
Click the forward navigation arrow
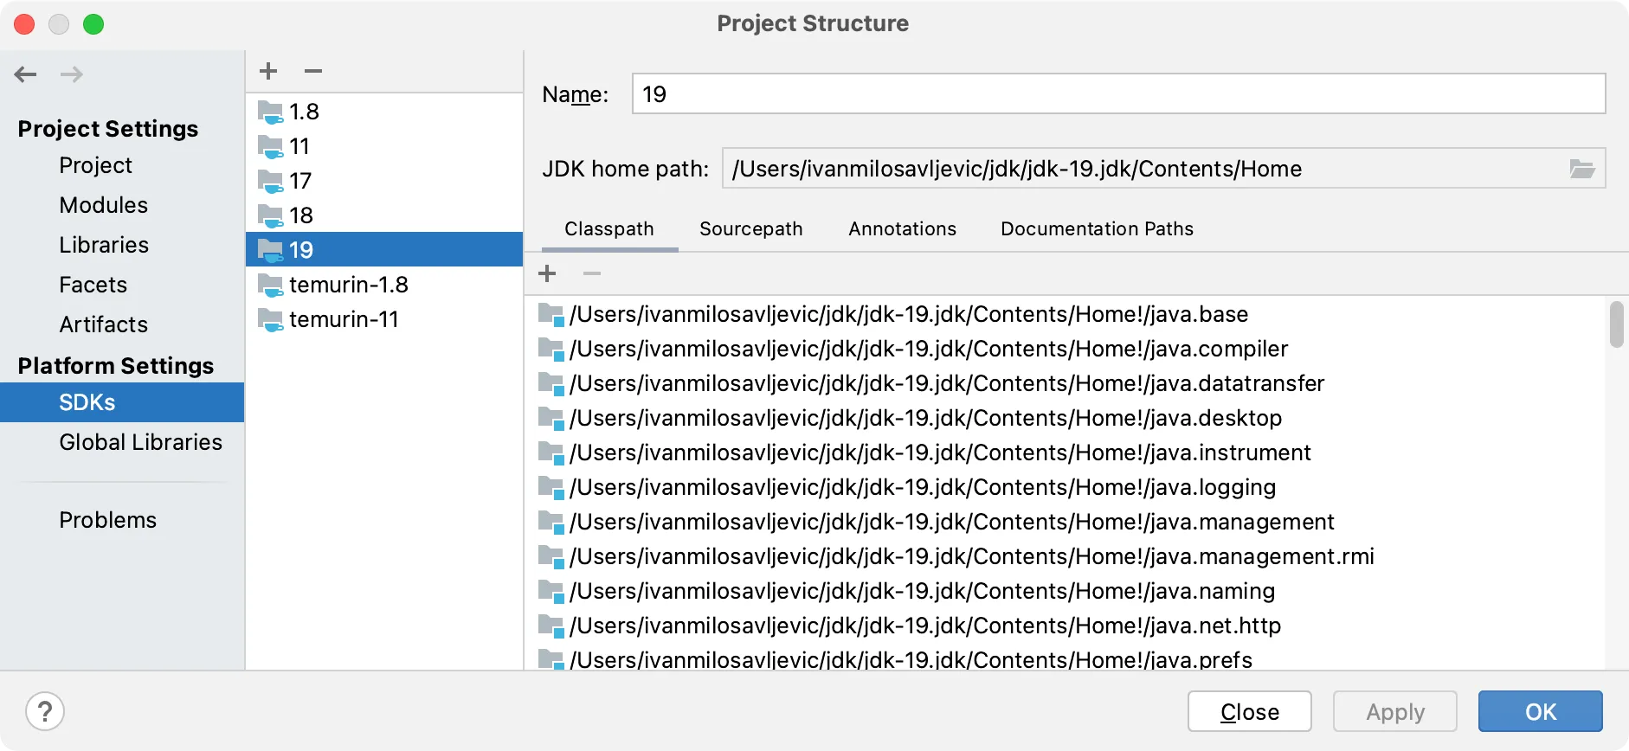[72, 74]
